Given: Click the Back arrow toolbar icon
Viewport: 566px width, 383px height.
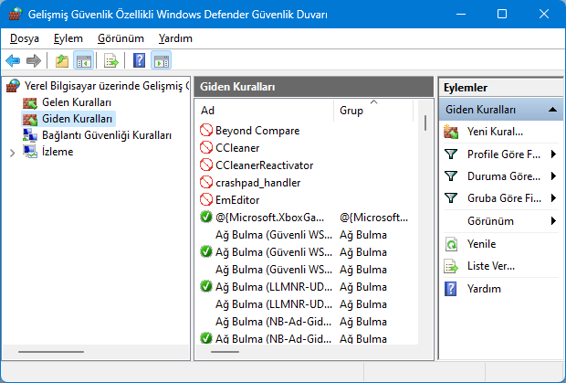Looking at the screenshot, I should pos(13,60).
